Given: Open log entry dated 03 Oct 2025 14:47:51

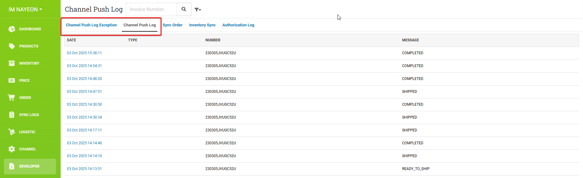Looking at the screenshot, I should pyautogui.click(x=84, y=92).
